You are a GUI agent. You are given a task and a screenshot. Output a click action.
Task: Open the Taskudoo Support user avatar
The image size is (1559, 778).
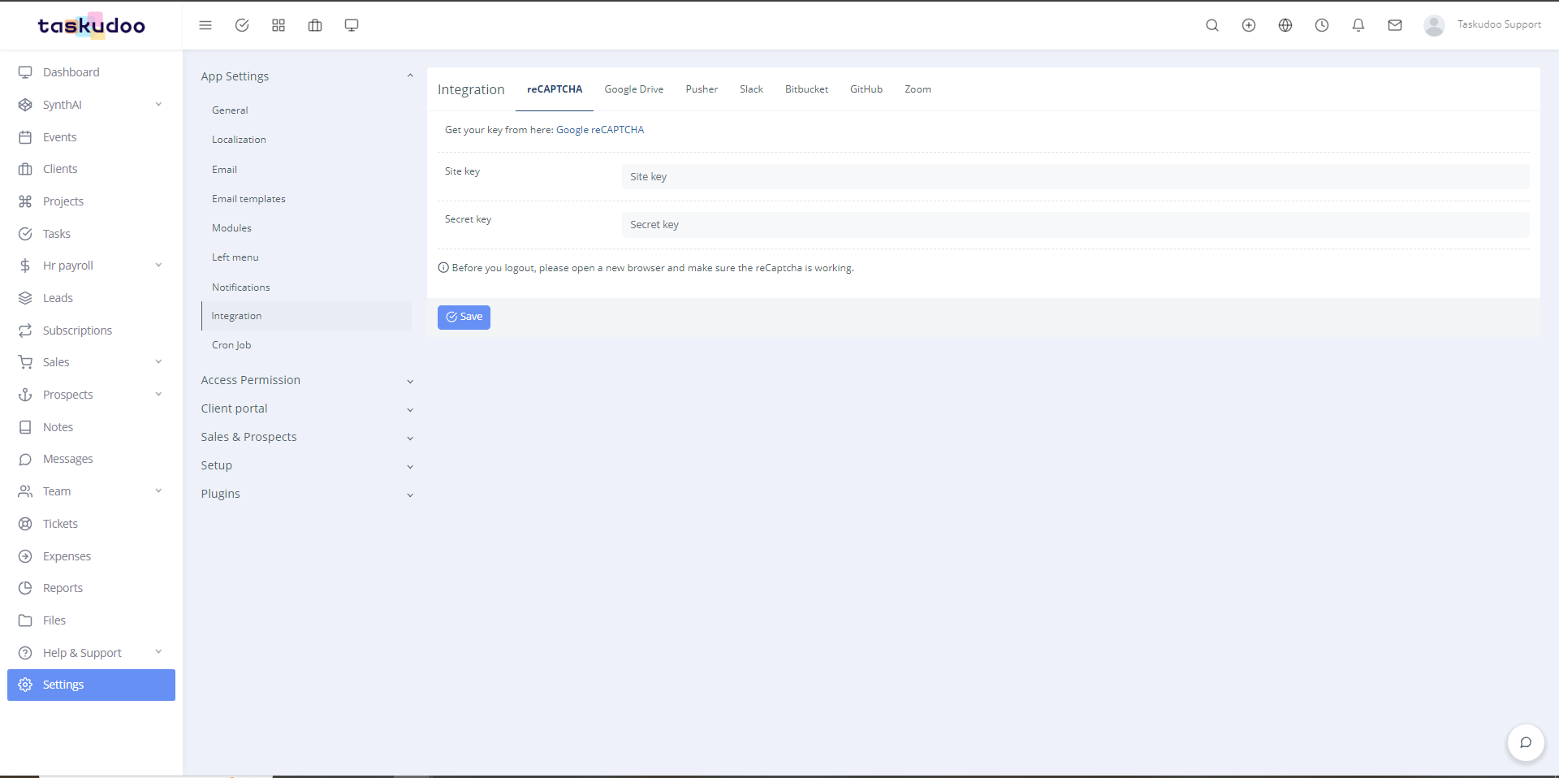click(x=1434, y=25)
